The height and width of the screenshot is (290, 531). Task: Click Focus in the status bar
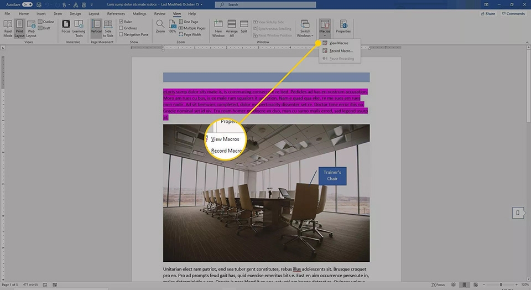point(438,285)
